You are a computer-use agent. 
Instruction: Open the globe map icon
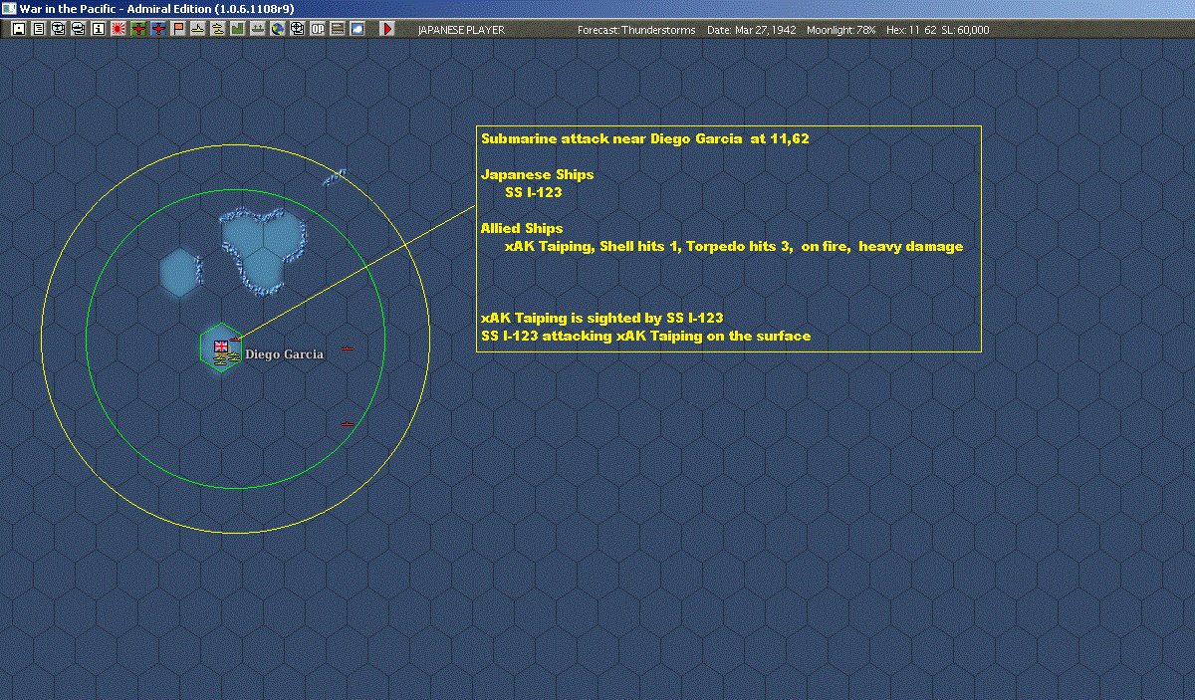point(278,29)
